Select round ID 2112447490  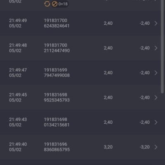57,51
